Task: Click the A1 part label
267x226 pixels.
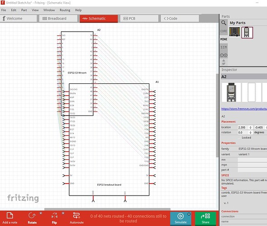Action: click(x=157, y=82)
